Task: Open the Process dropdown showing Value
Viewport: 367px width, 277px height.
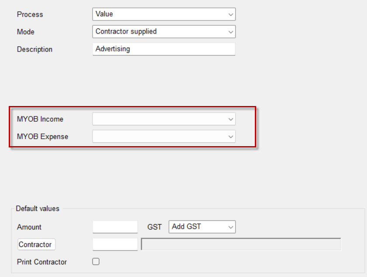Action: pos(164,14)
